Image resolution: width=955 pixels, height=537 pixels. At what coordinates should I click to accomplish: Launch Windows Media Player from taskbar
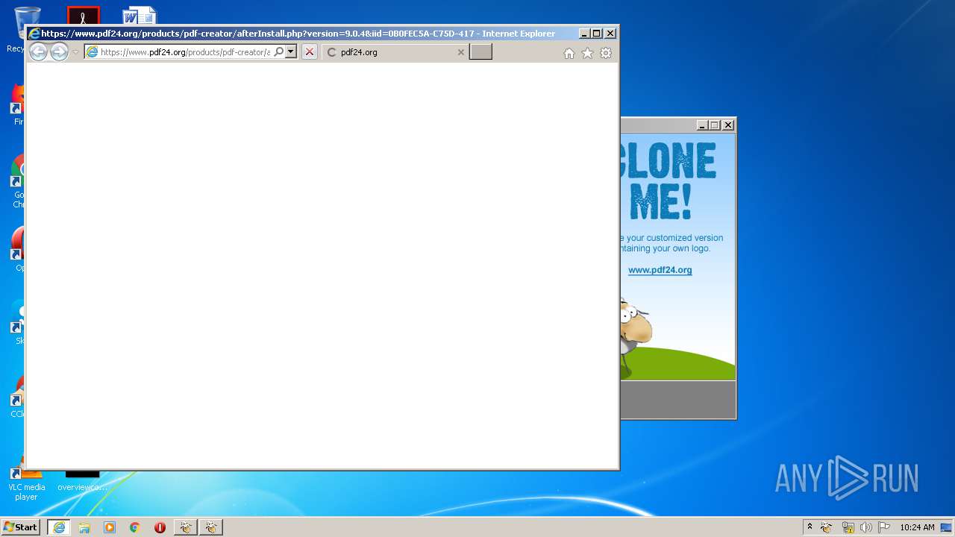pyautogui.click(x=110, y=527)
